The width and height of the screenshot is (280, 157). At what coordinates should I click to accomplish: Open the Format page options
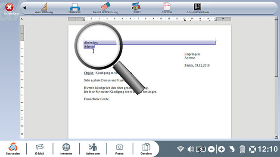point(167,8)
